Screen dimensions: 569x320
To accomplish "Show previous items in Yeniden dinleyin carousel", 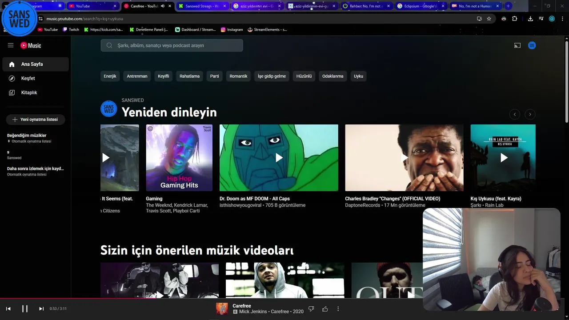I will tap(514, 114).
